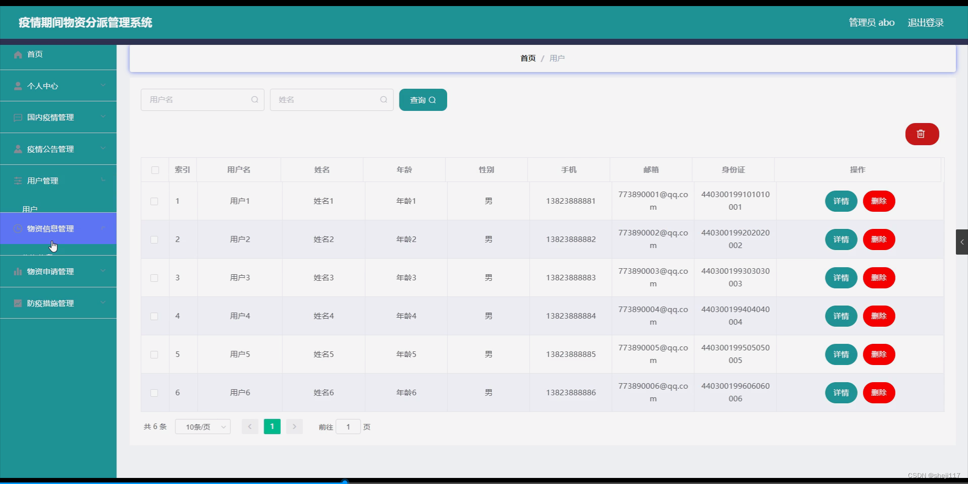968x484 pixels.
Task: Open the 防疫措施管理 sidebar menu
Action: click(x=58, y=303)
